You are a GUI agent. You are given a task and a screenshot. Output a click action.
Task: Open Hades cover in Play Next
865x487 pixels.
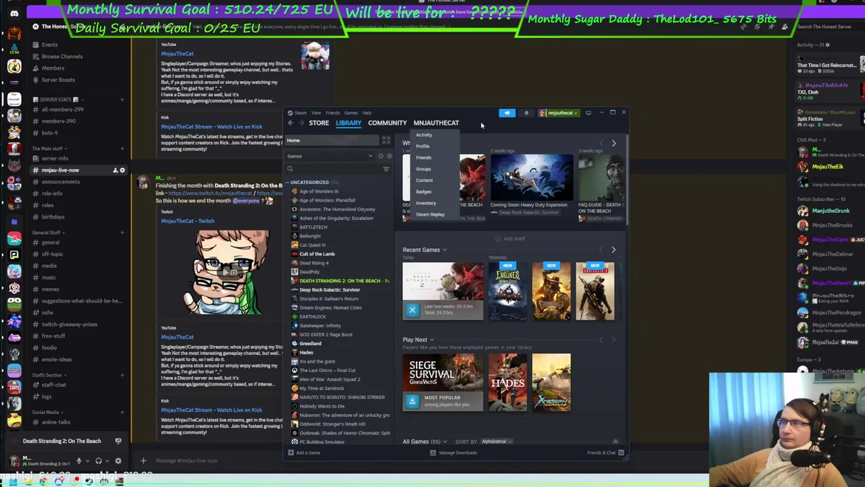click(x=508, y=382)
